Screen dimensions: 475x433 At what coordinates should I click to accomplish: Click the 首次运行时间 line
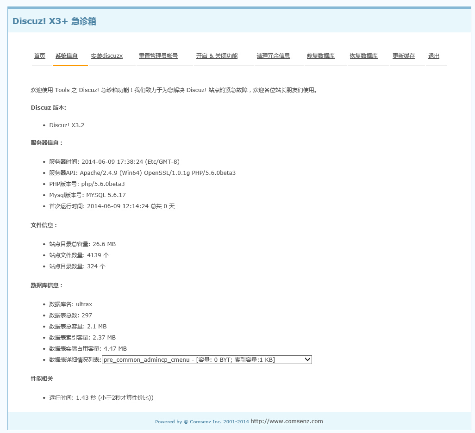[x=112, y=206]
